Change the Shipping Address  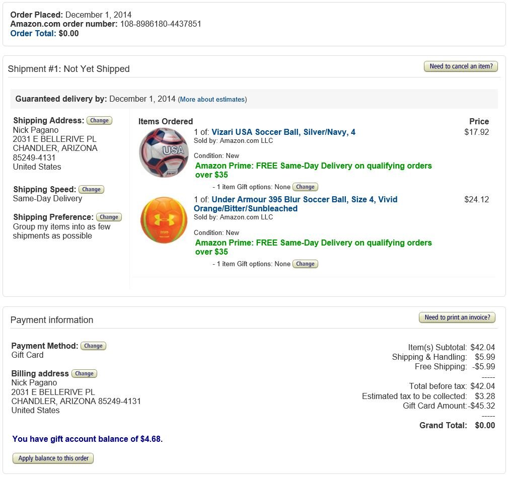tap(99, 121)
